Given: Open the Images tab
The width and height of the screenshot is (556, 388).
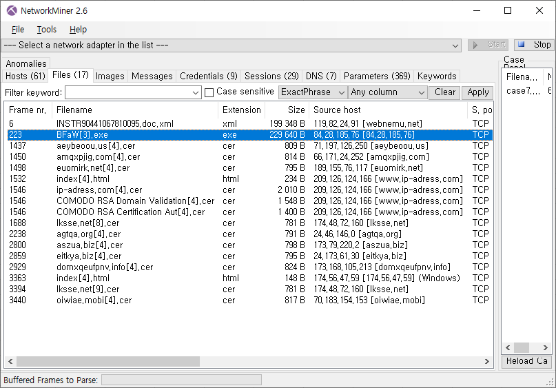Looking at the screenshot, I should click(x=110, y=76).
